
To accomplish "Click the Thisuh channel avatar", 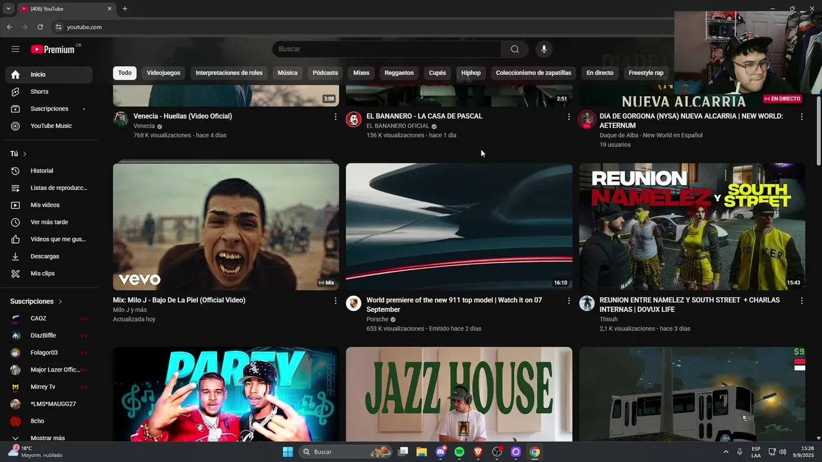I will point(587,304).
